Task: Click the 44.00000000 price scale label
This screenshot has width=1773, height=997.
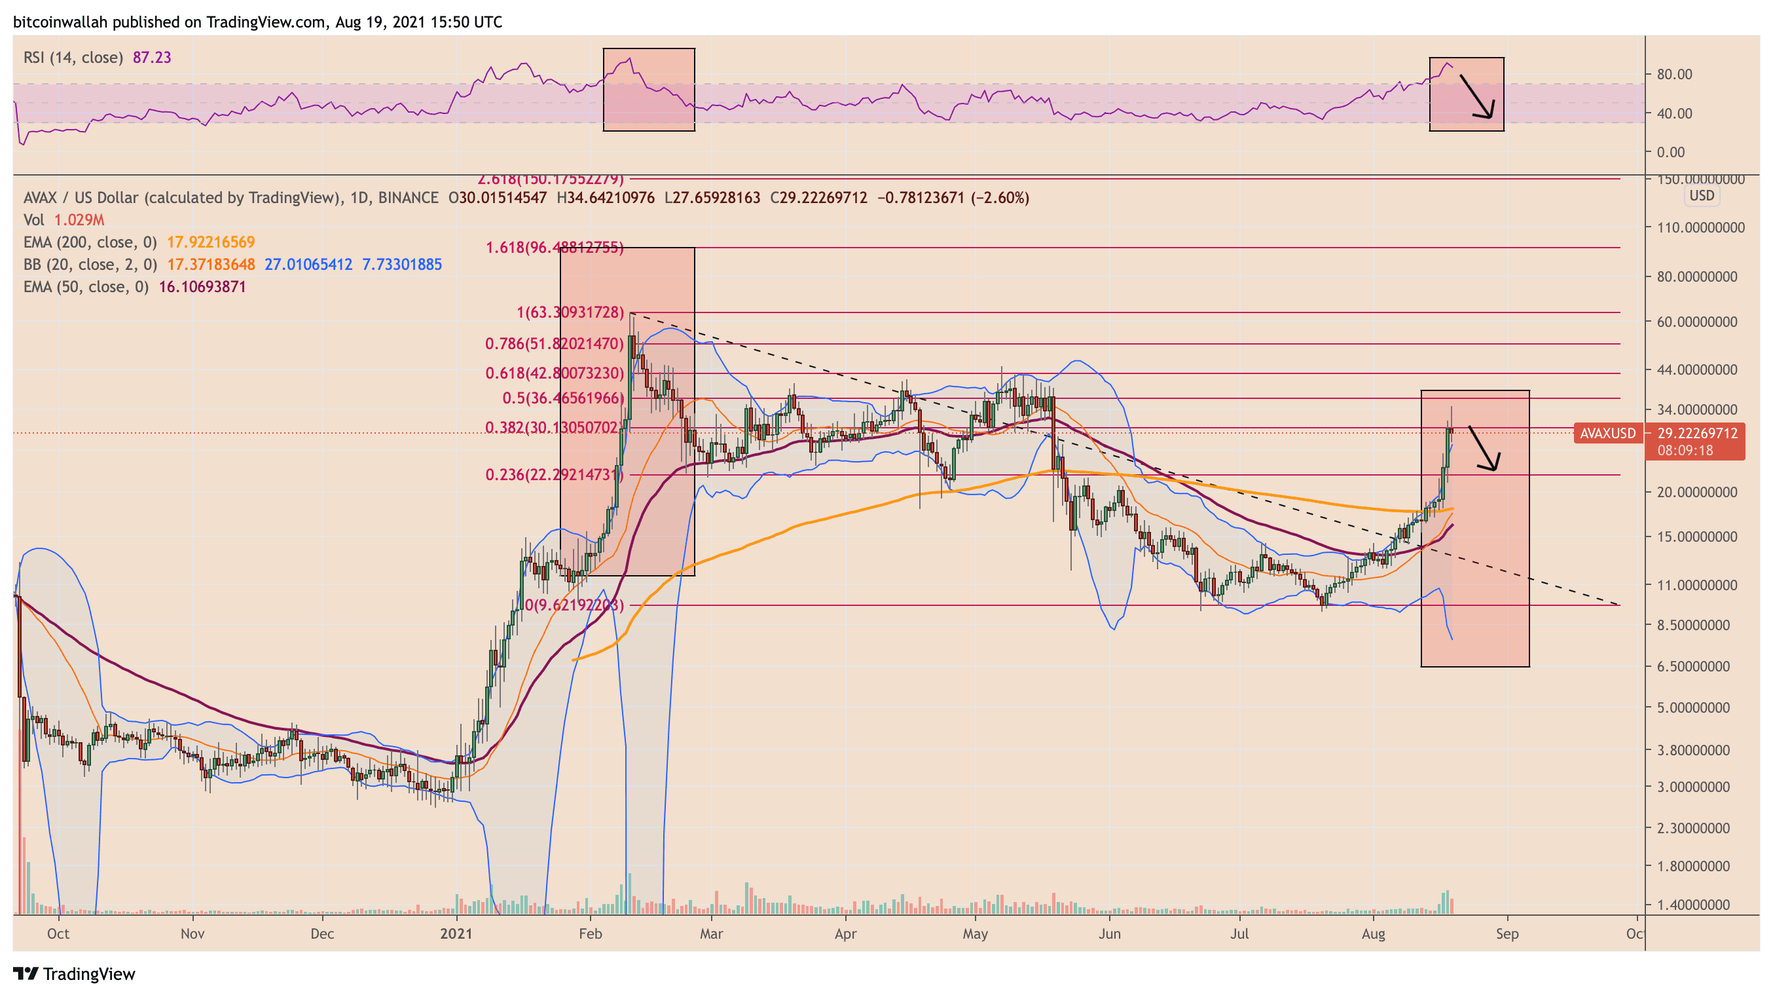Action: (1696, 369)
